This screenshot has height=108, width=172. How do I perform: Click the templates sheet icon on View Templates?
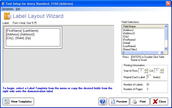[x=6, y=101]
